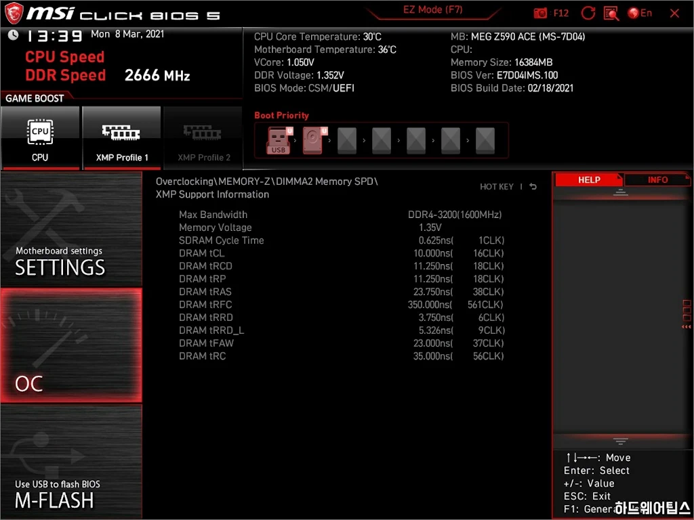
Task: Click the last boot priority slot
Action: pos(485,140)
